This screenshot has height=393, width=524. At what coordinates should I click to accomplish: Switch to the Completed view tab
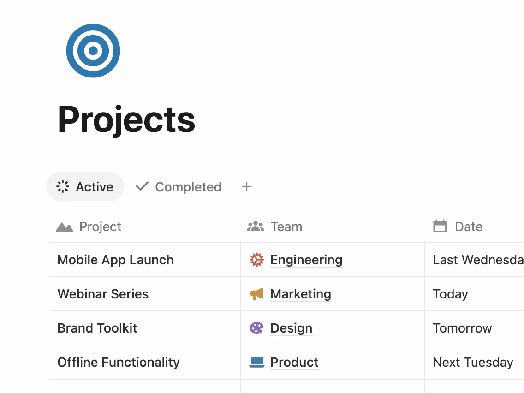tap(179, 187)
